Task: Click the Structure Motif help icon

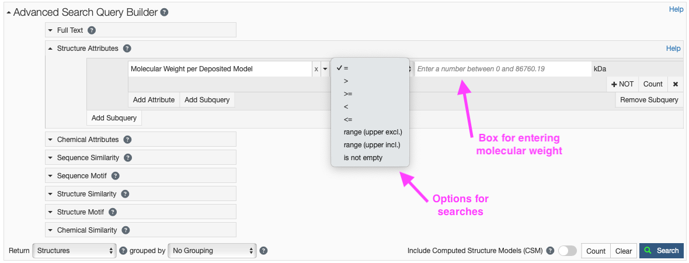Action: coord(113,212)
